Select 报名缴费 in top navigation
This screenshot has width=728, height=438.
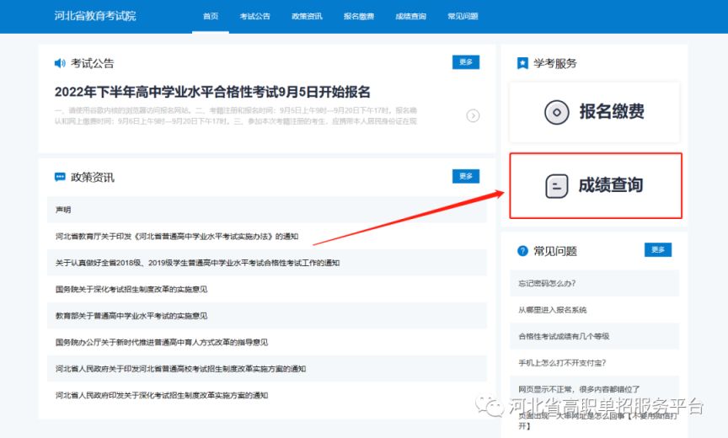[359, 16]
